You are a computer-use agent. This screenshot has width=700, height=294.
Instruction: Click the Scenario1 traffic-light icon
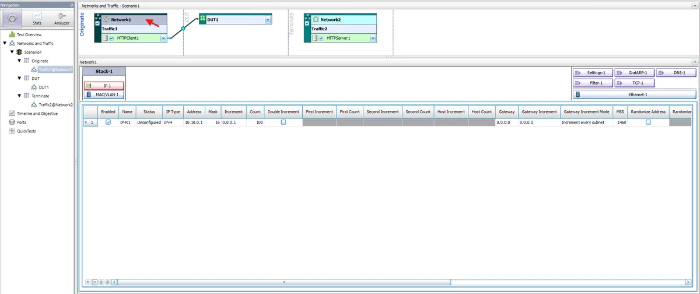coord(19,52)
